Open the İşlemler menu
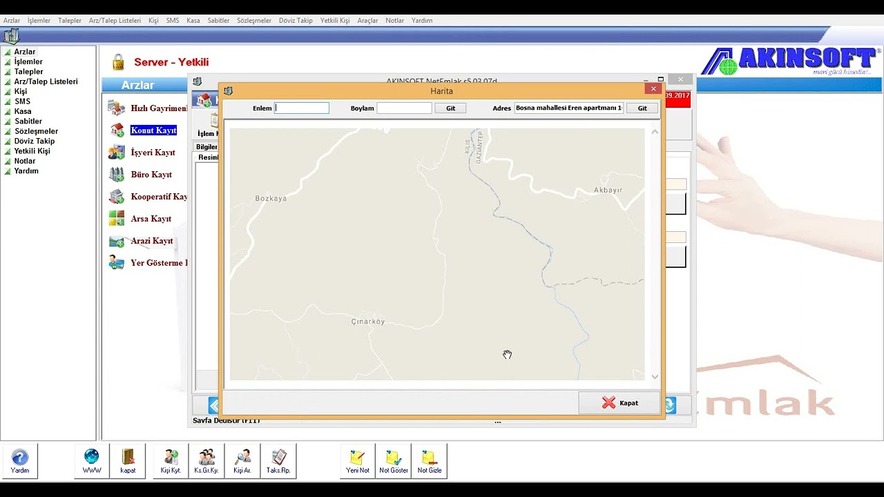Viewport: 884px width, 497px height. click(39, 21)
